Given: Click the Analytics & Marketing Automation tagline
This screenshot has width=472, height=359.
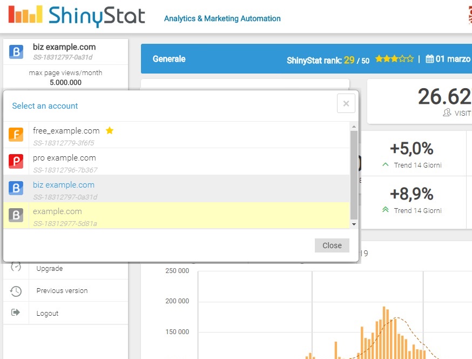Looking at the screenshot, I should point(222,18).
